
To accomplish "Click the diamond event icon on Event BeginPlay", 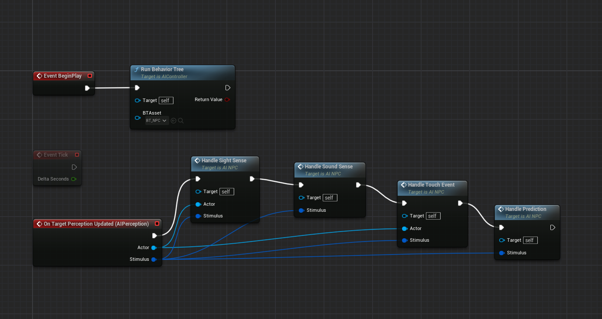I will pyautogui.click(x=39, y=76).
